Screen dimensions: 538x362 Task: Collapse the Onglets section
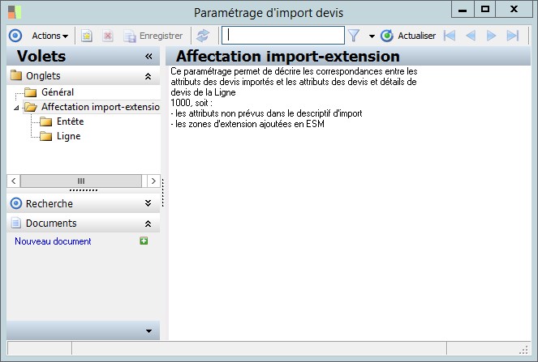(x=148, y=76)
